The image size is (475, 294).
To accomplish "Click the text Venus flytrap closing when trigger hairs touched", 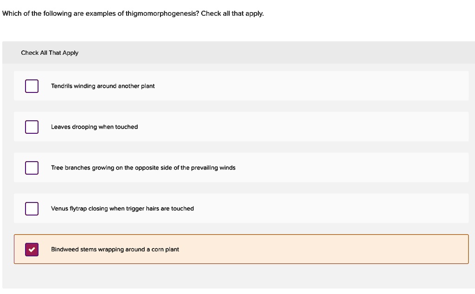I will (123, 209).
